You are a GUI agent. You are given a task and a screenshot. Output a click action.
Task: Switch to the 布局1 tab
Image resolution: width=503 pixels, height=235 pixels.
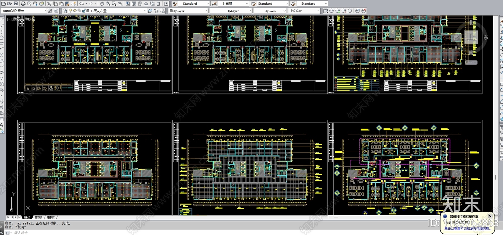38,217
